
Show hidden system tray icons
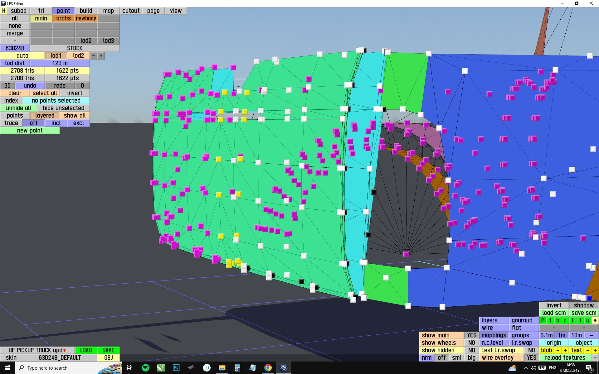pos(526,368)
